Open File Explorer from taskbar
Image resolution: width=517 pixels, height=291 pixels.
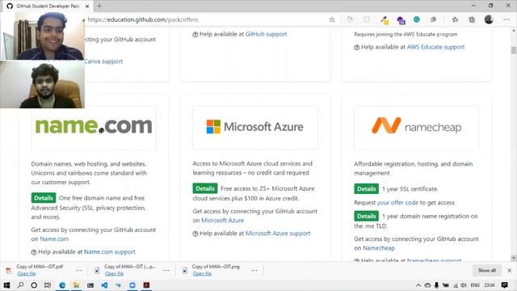click(x=76, y=285)
